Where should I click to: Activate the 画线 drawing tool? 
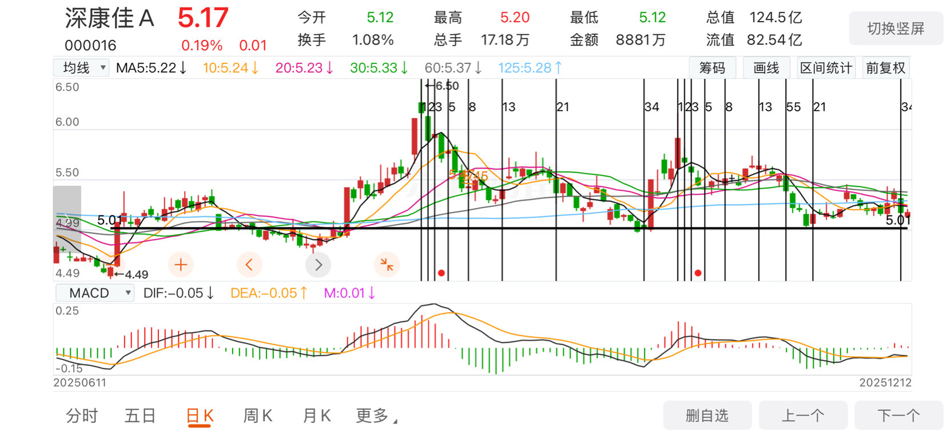[x=766, y=68]
